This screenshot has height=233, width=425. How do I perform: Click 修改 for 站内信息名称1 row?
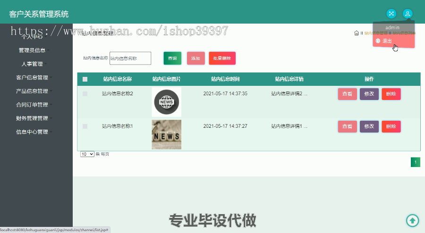369,126
